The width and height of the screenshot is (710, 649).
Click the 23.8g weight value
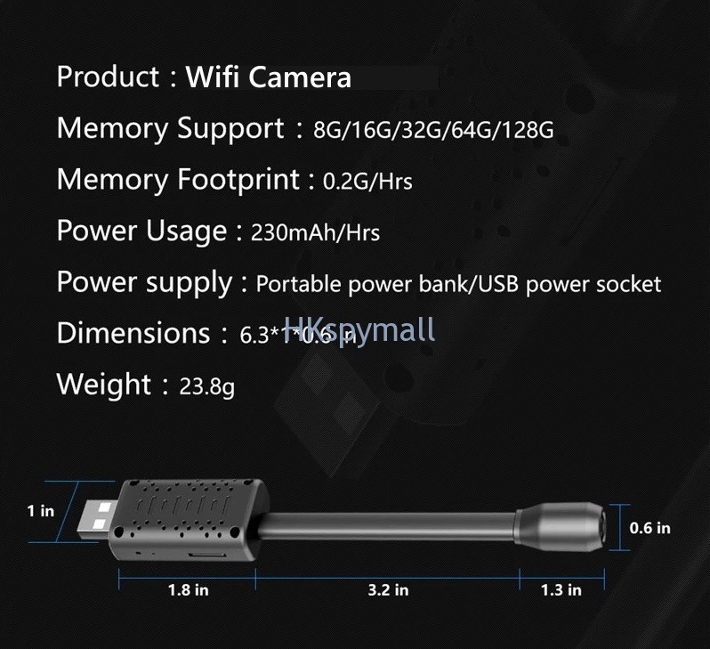coord(207,387)
